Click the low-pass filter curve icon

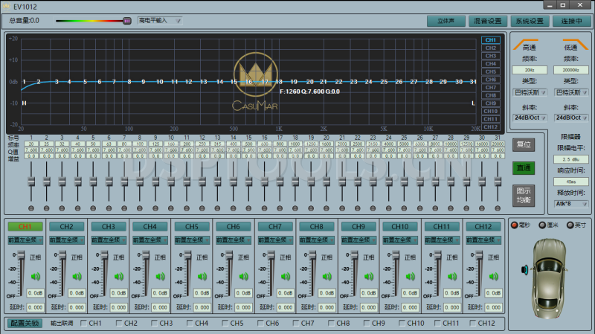click(570, 46)
